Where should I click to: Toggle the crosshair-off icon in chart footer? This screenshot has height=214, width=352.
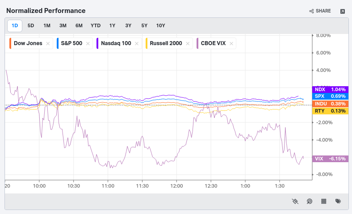(x=295, y=201)
